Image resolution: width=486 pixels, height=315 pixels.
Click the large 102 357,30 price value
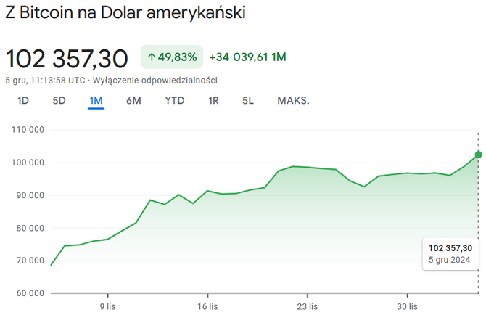(x=67, y=57)
